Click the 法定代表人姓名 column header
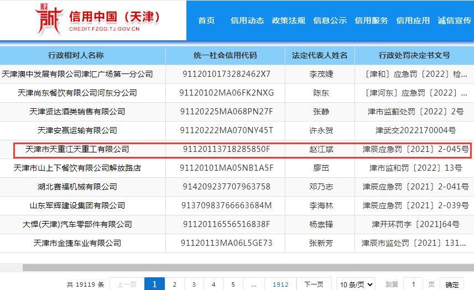The height and width of the screenshot is (290, 474). click(320, 55)
